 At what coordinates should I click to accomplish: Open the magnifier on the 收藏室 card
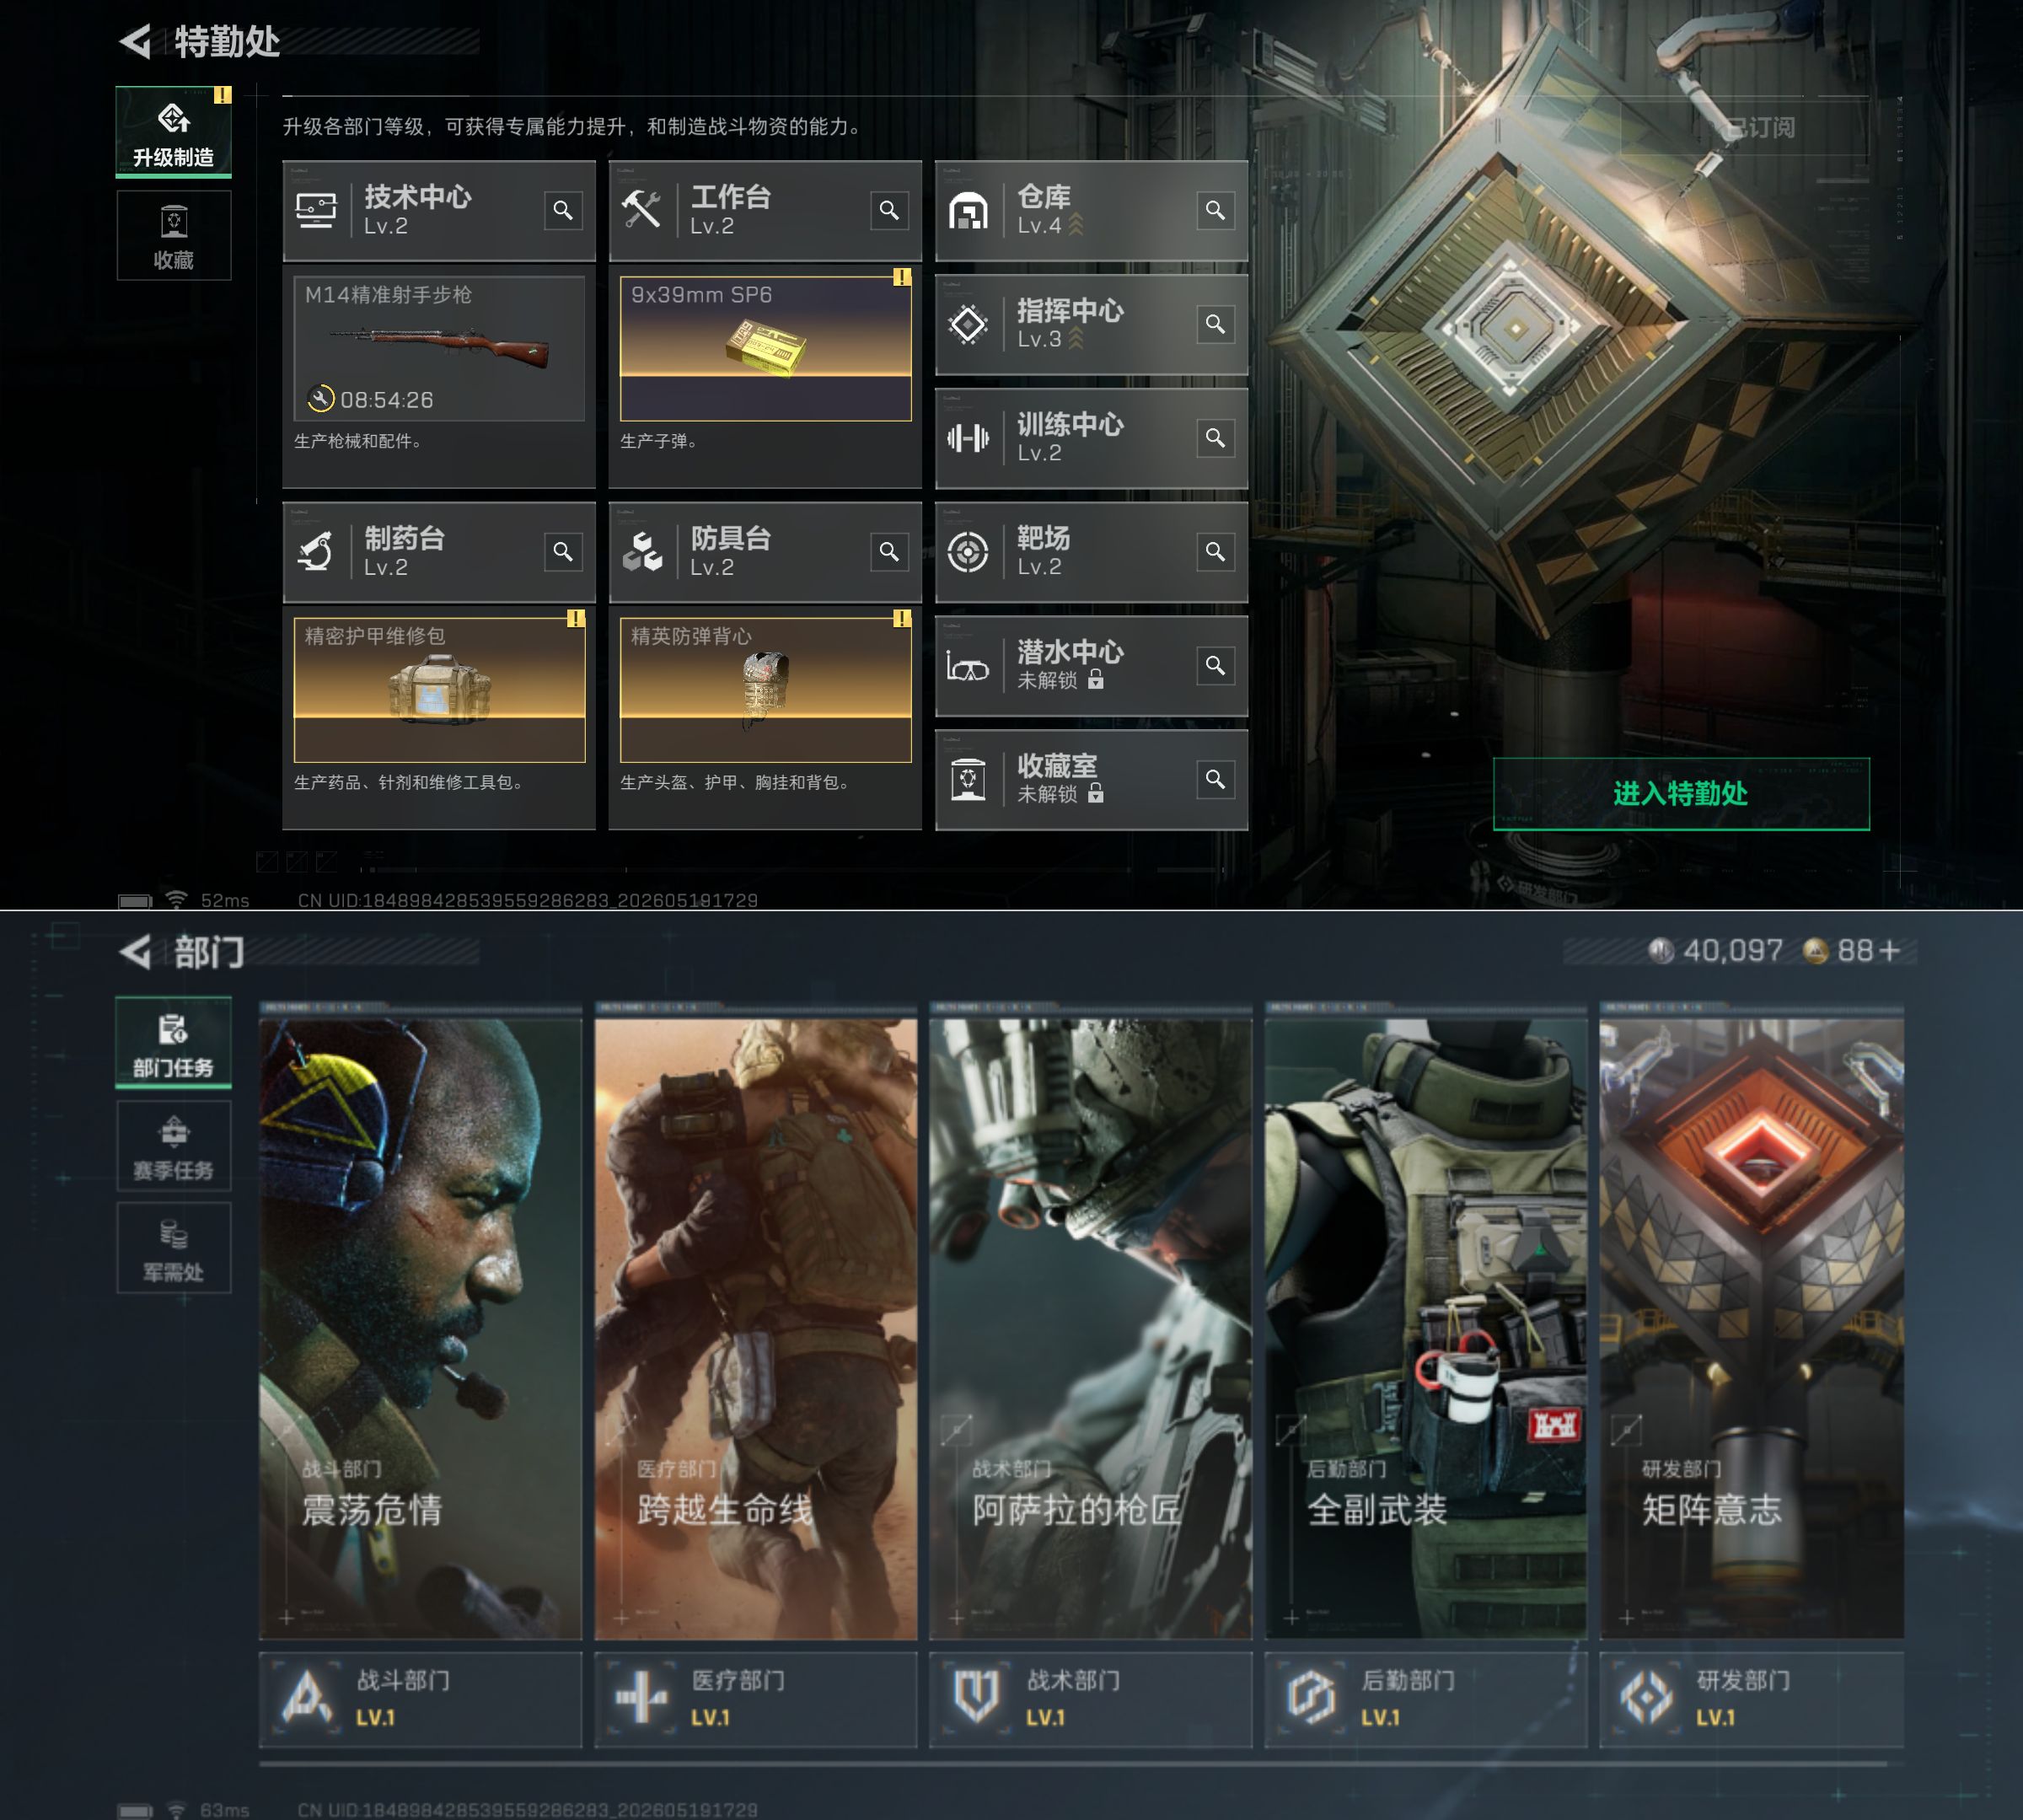point(1215,780)
